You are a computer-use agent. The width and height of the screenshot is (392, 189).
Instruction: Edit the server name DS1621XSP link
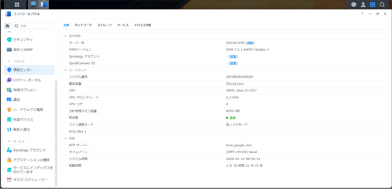(x=250, y=43)
